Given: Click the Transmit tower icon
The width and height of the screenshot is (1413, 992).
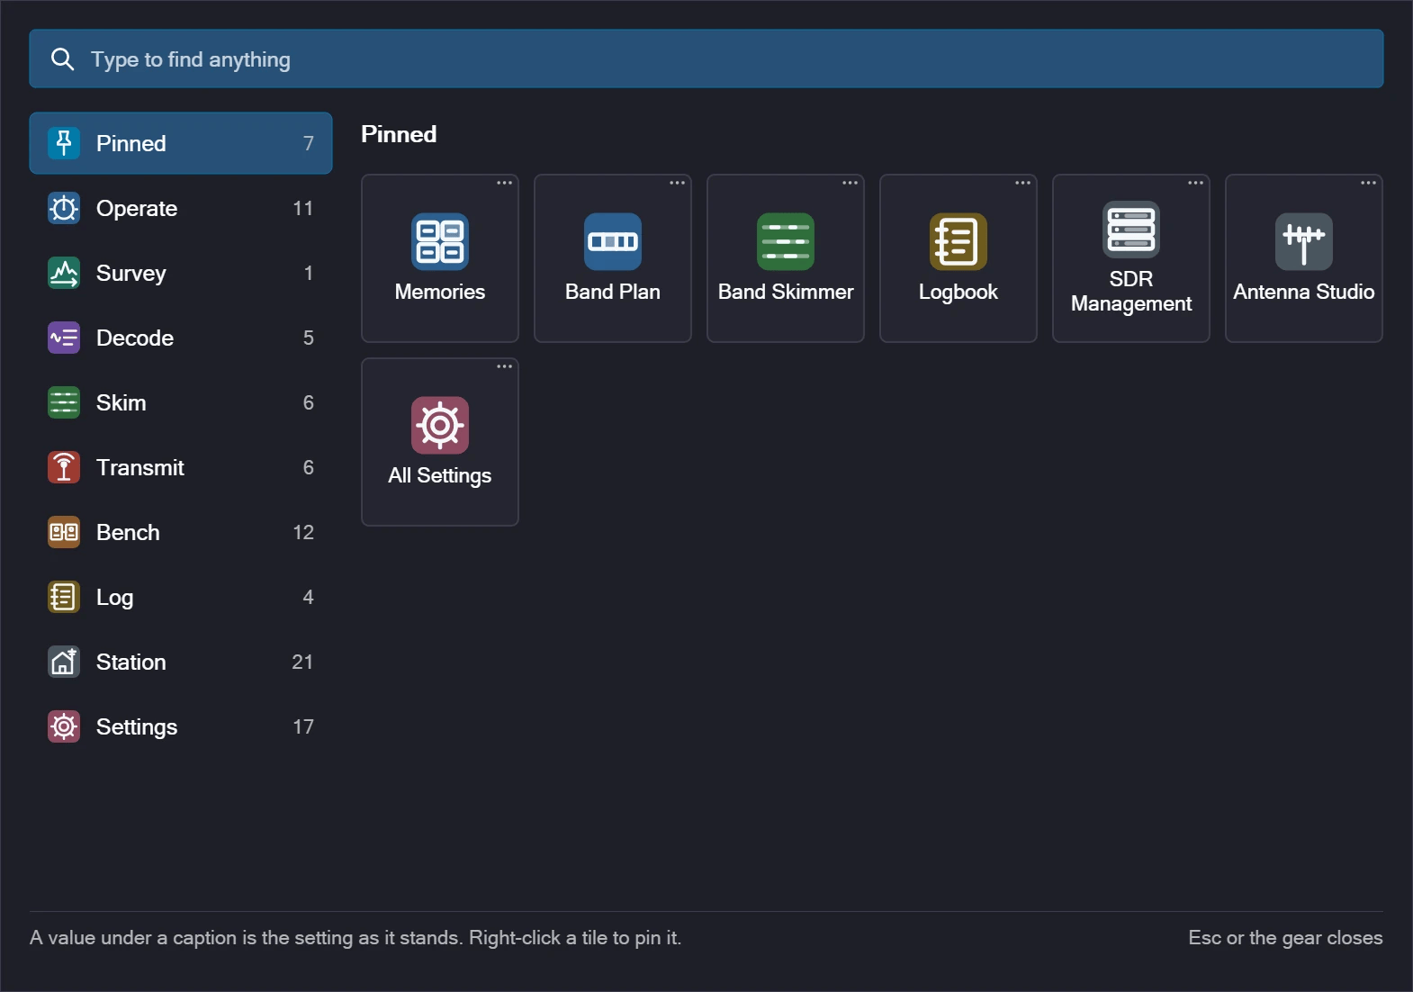Looking at the screenshot, I should [x=64, y=467].
